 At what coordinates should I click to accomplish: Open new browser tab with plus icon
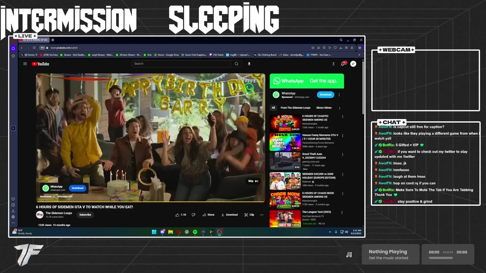point(53,40)
